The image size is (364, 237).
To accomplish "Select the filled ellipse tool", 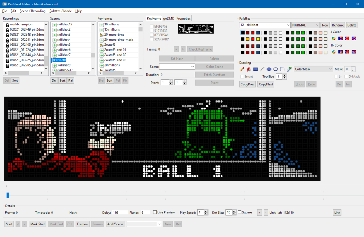I will click(x=269, y=69).
